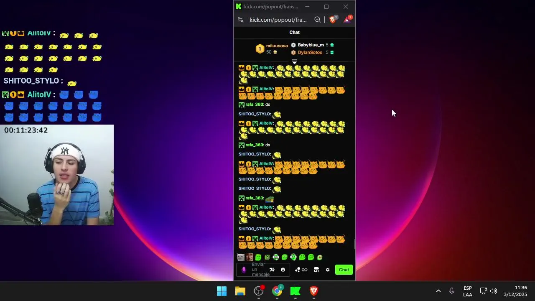The width and height of the screenshot is (535, 301).
Task: Open network status tray icon
Action: point(483,291)
